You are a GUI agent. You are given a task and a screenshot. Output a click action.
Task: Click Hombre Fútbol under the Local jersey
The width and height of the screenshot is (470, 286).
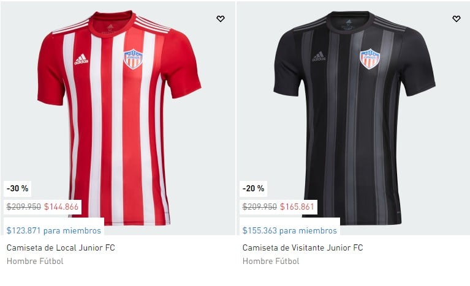pyautogui.click(x=35, y=261)
